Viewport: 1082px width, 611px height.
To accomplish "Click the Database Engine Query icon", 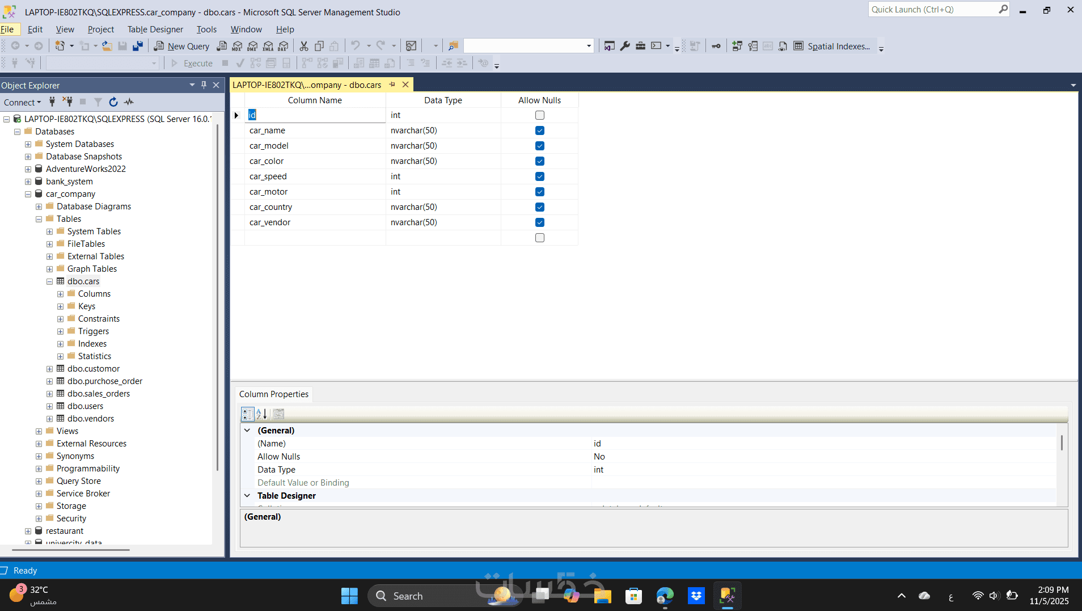I will [x=222, y=46].
